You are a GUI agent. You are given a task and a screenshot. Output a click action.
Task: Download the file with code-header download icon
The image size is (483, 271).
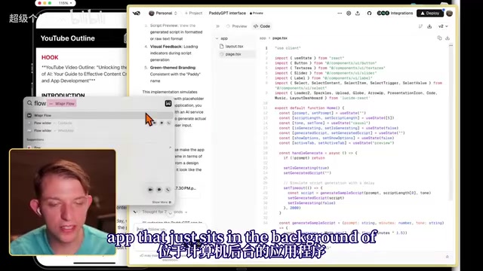pyautogui.click(x=448, y=38)
